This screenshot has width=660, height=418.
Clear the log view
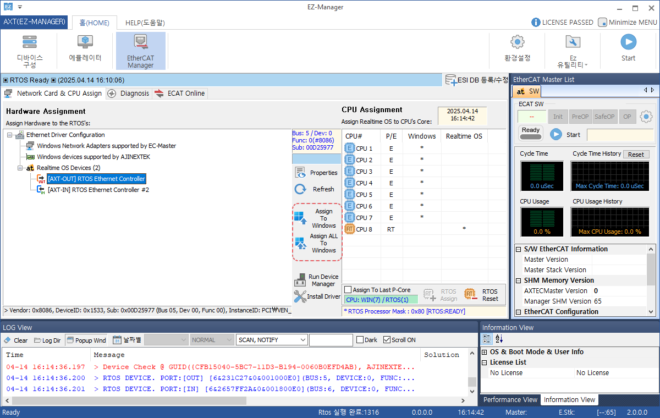[16, 340]
